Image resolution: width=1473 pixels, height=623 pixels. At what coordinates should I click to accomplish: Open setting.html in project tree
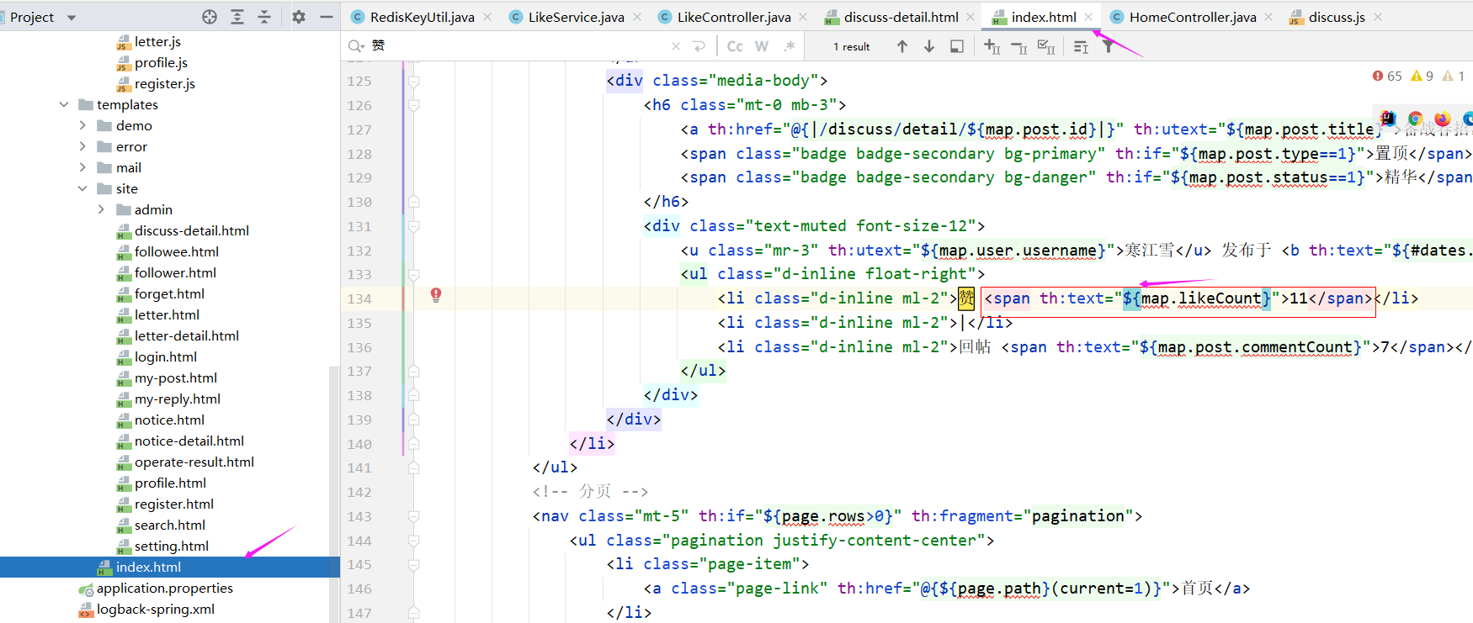pyautogui.click(x=172, y=546)
